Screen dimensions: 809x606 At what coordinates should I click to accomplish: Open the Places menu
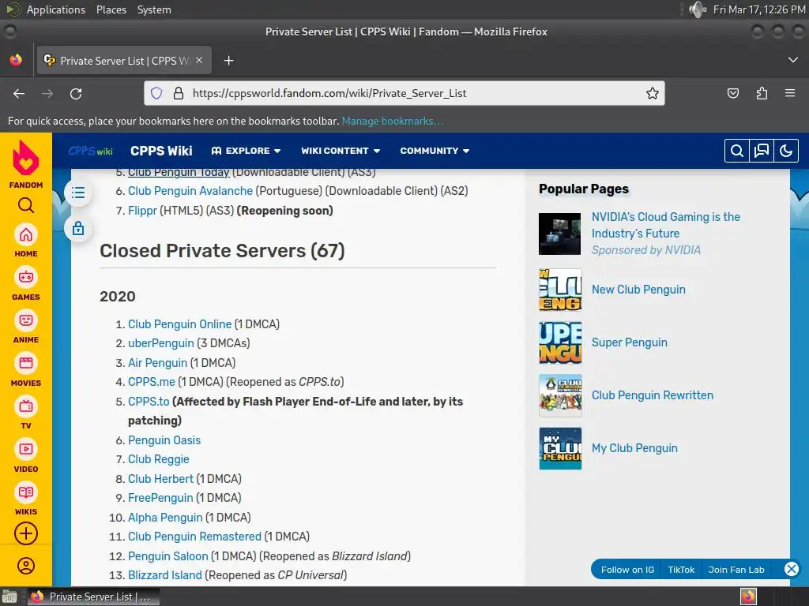click(111, 9)
